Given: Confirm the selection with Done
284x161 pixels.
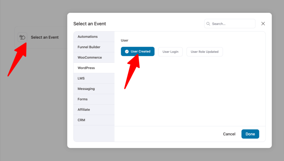Looking at the screenshot, I should click(250, 134).
